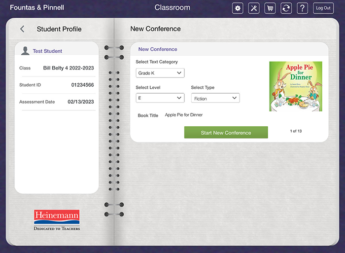Select the Apple Pie for Dinner cover

(x=295, y=86)
